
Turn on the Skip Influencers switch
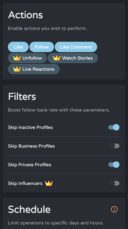pos(114,183)
